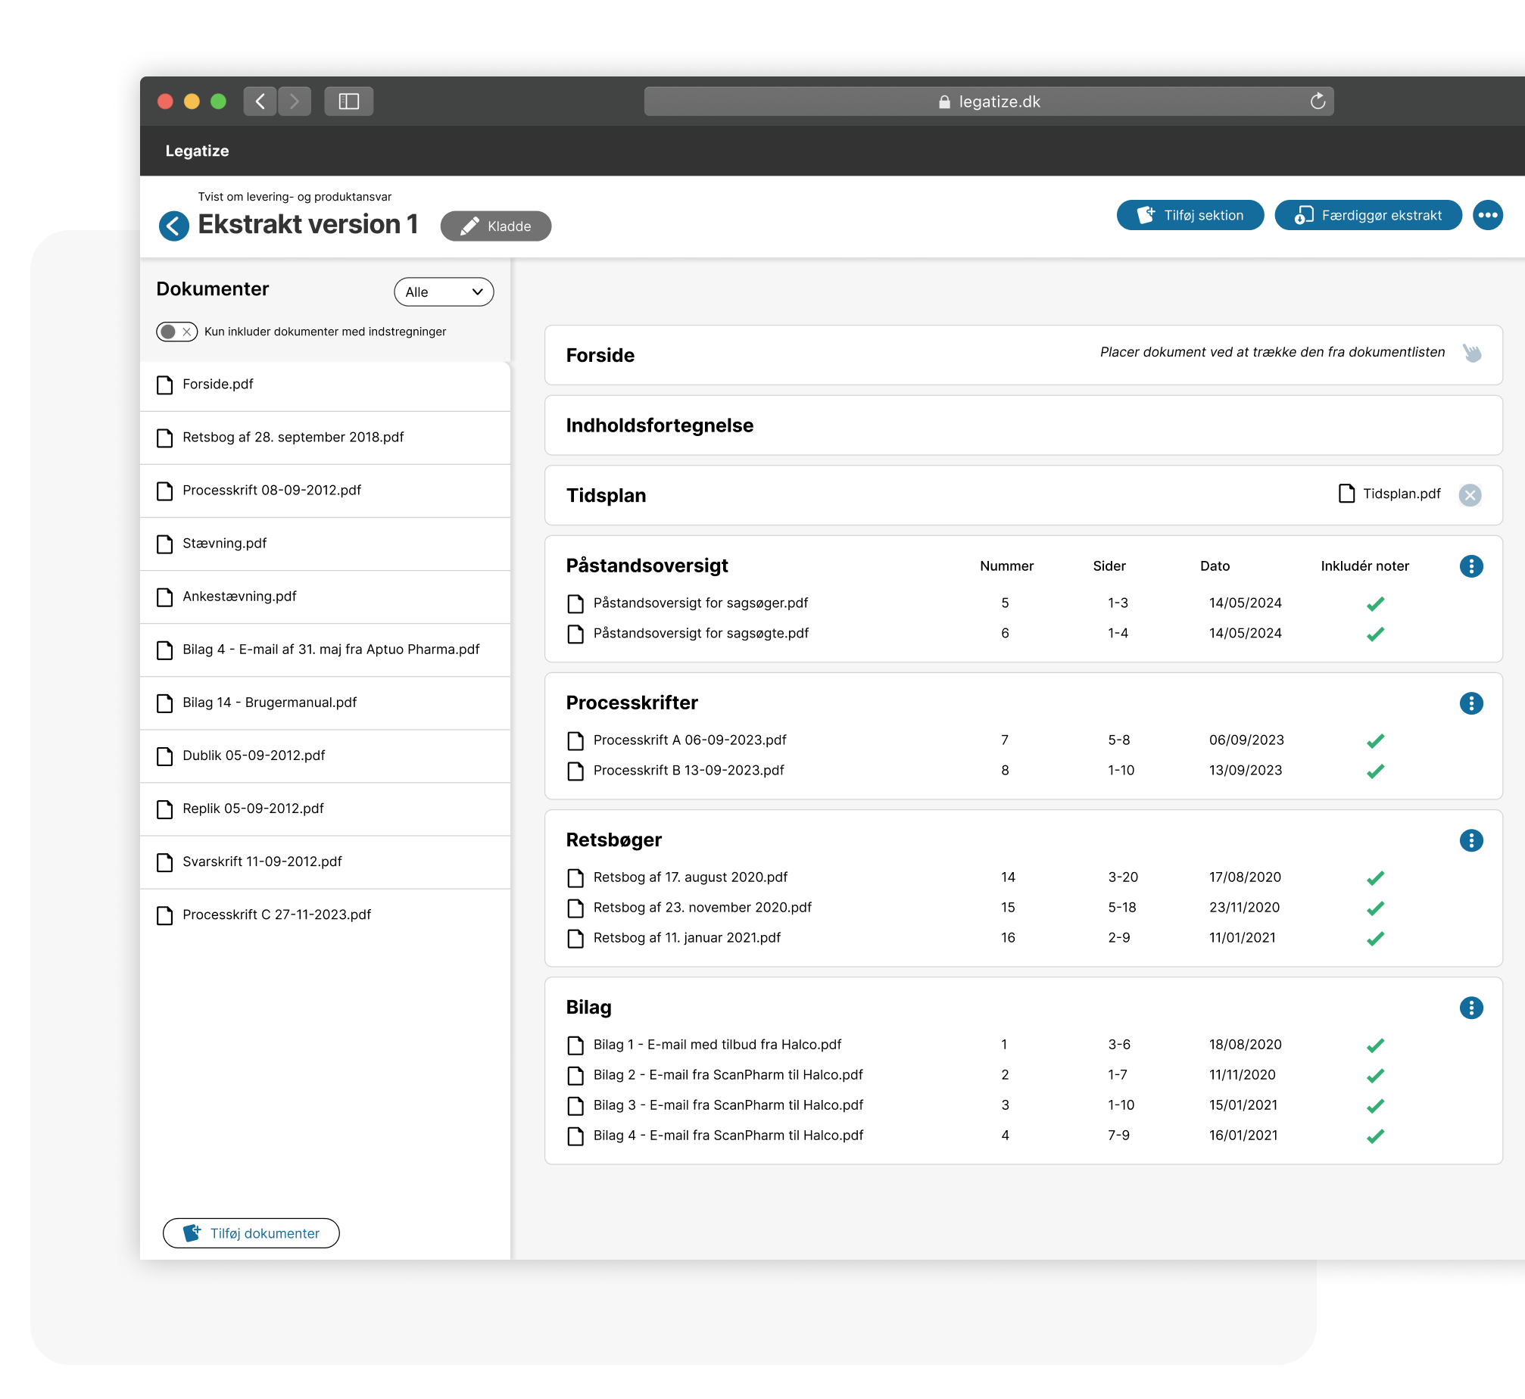Click icon beside Bilag 1 - E-mail med tilbud
The width and height of the screenshot is (1525, 1399).
pyautogui.click(x=575, y=1045)
